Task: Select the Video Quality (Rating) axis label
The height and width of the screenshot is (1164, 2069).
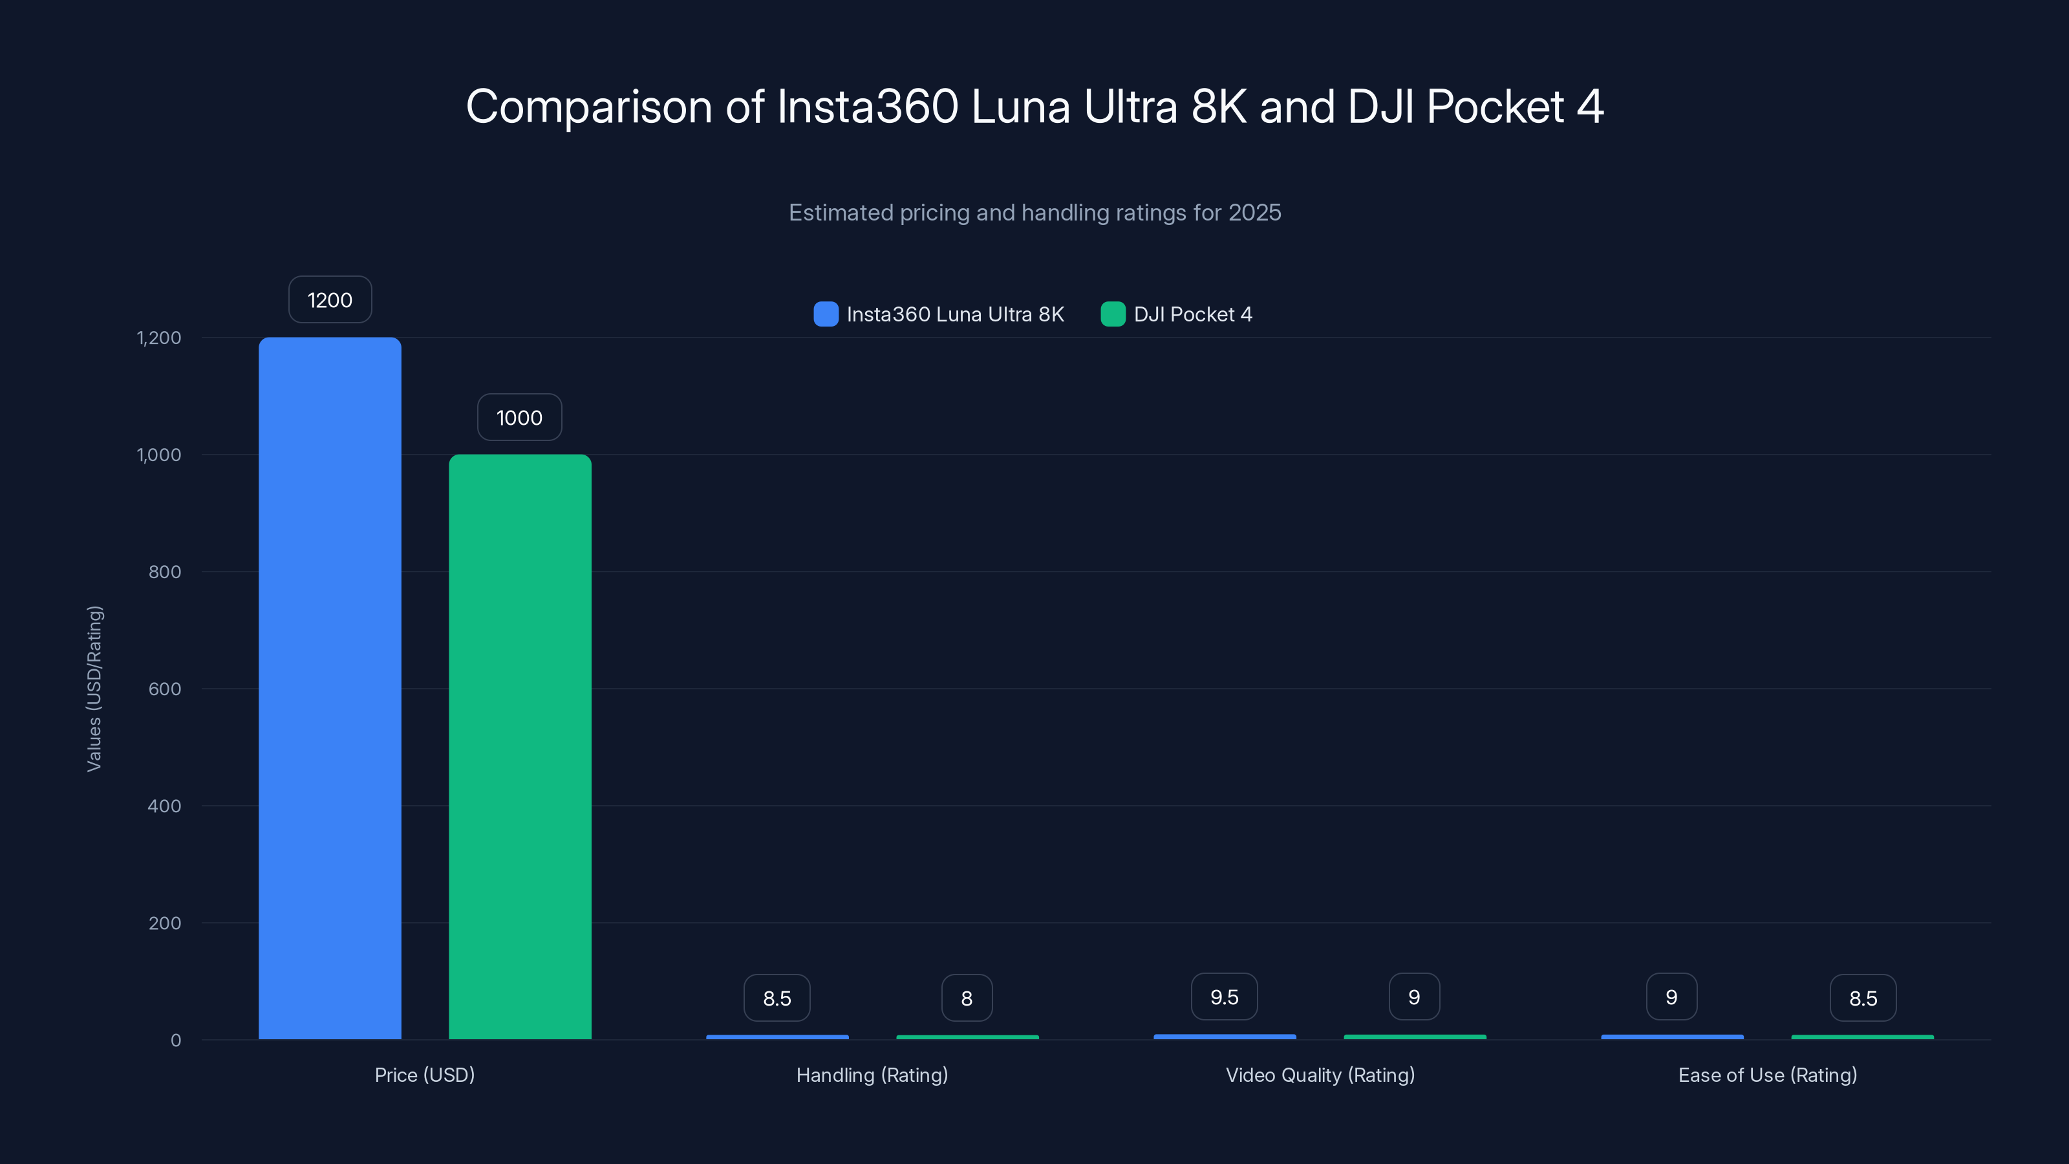Action: pyautogui.click(x=1320, y=1075)
